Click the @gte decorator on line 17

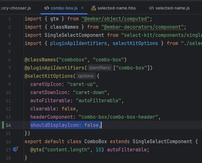[x=36, y=150]
